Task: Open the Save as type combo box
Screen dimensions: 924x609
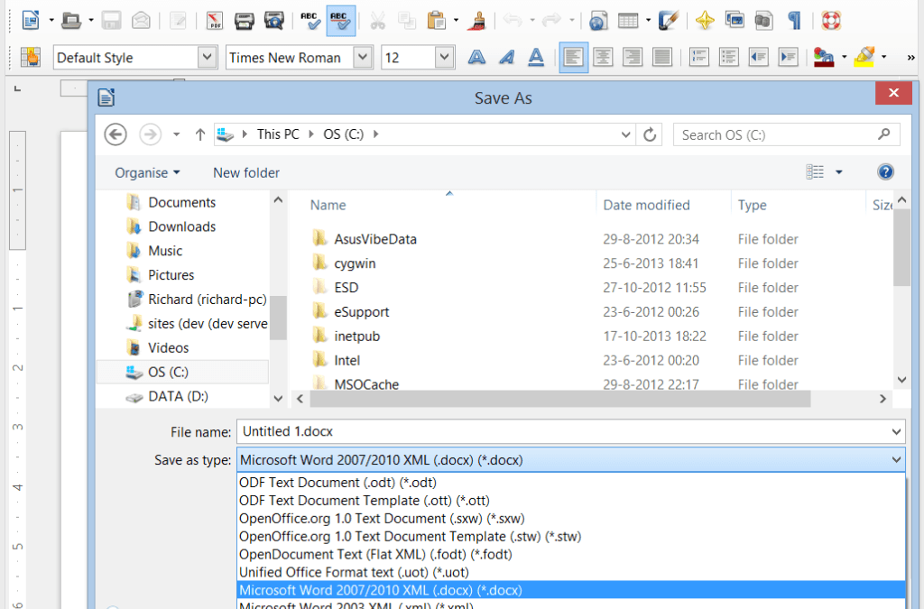Action: (x=569, y=460)
